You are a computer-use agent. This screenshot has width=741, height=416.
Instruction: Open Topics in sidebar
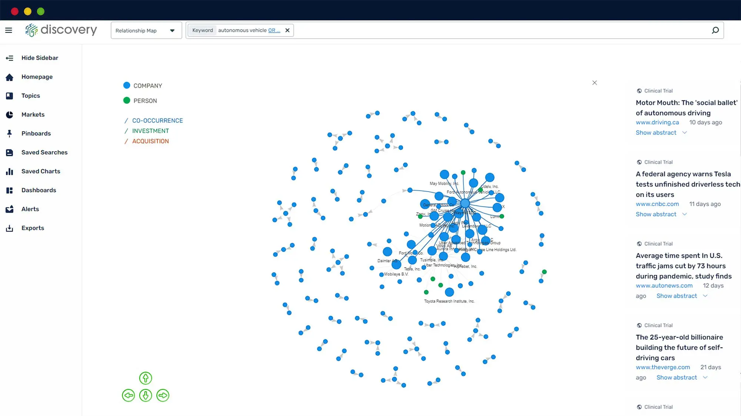pyautogui.click(x=31, y=96)
